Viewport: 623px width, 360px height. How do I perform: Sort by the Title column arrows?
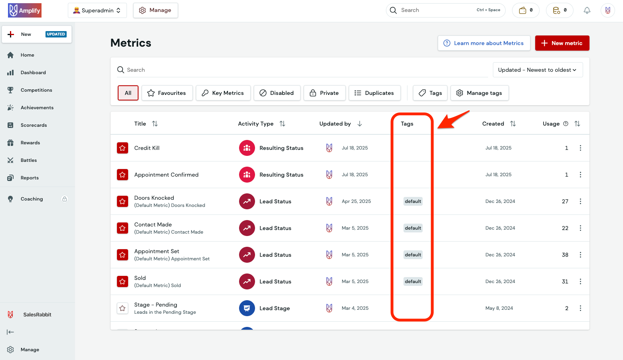point(155,124)
